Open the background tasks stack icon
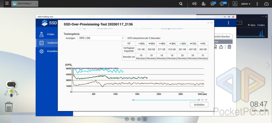Screen dimensions: 272x123 (203, 4)
